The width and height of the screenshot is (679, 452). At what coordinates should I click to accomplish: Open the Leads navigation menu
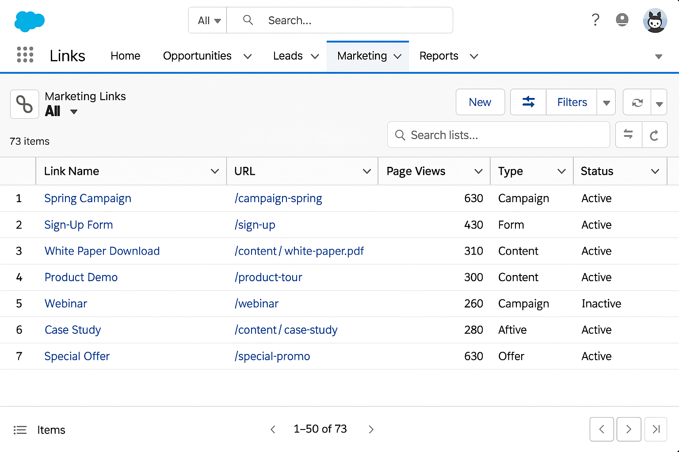coord(314,56)
